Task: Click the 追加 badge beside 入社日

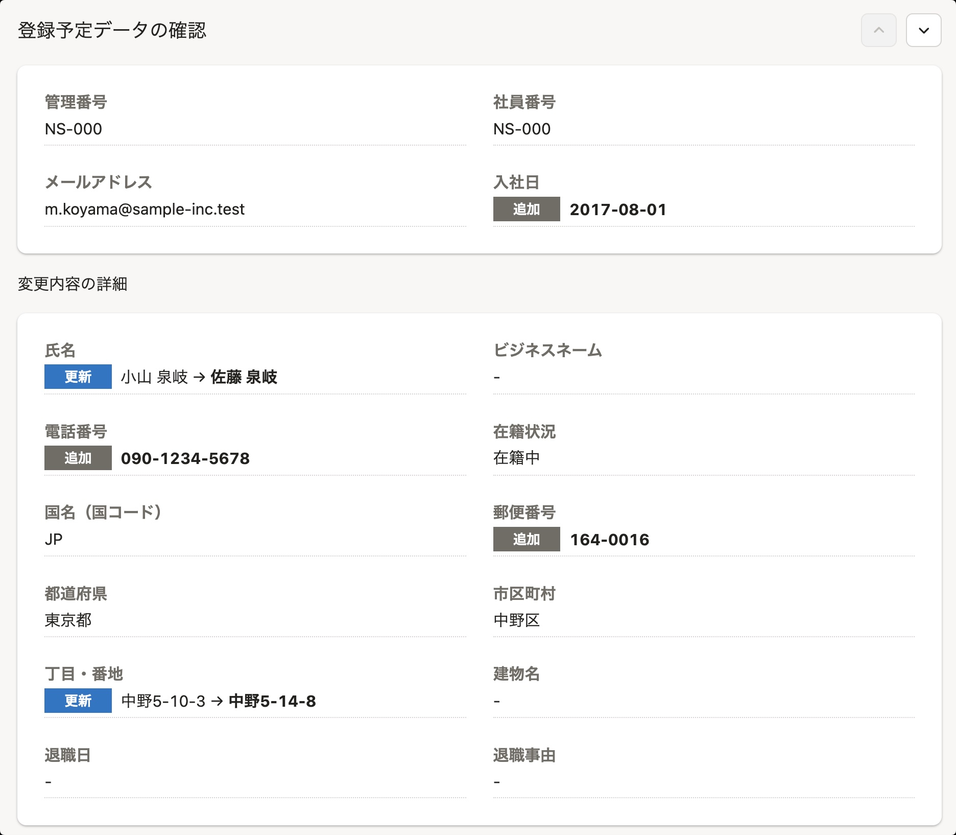Action: point(526,209)
